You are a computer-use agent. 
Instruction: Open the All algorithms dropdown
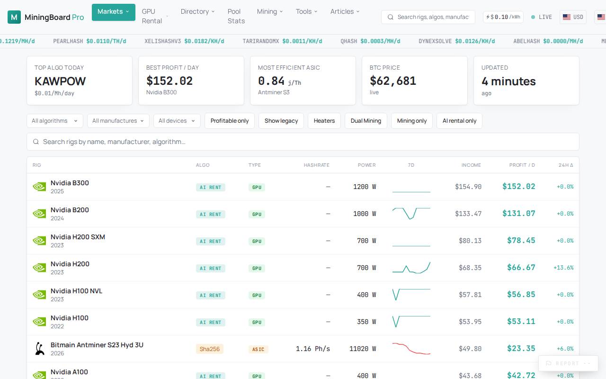tap(55, 121)
